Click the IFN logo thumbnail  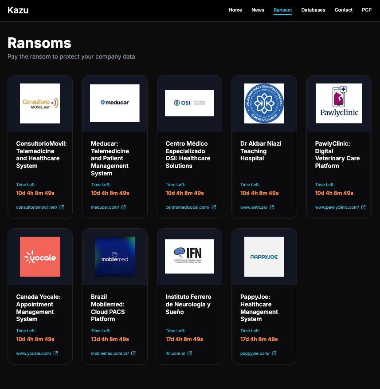coord(189,257)
